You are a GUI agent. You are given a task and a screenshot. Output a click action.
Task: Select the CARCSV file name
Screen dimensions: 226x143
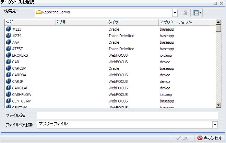(19, 68)
